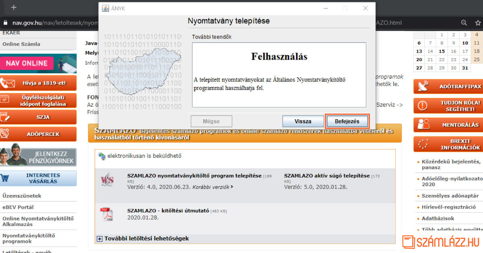The image size is (483, 253).
Task: Select day 15 in the calendar
Action: pos(442,51)
